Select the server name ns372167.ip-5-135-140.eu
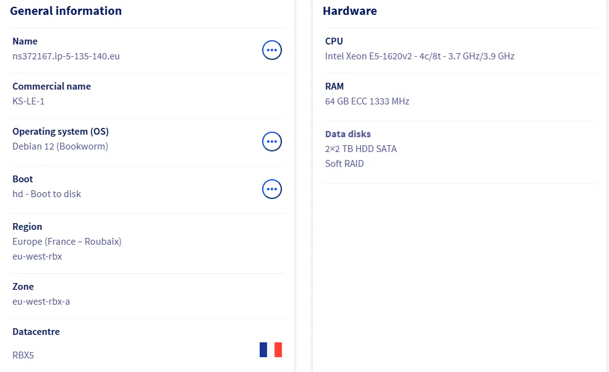Viewport: 609px width, 372px height. [66, 56]
